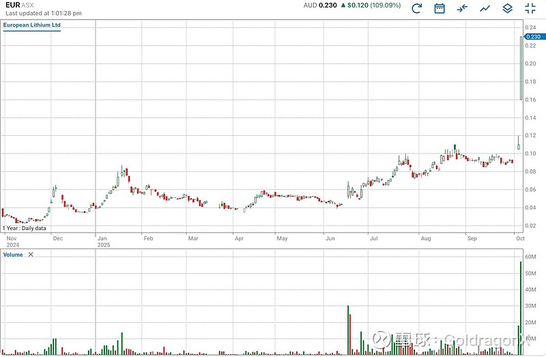Remove the Volume panel with X
This screenshot has height=357, width=546.
click(31, 255)
